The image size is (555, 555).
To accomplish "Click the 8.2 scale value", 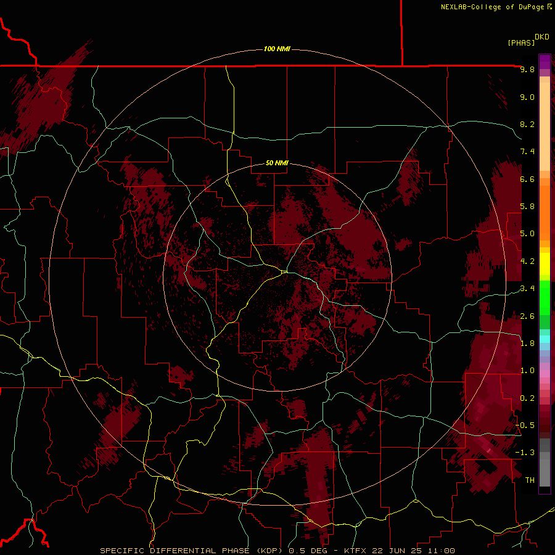I will point(527,124).
